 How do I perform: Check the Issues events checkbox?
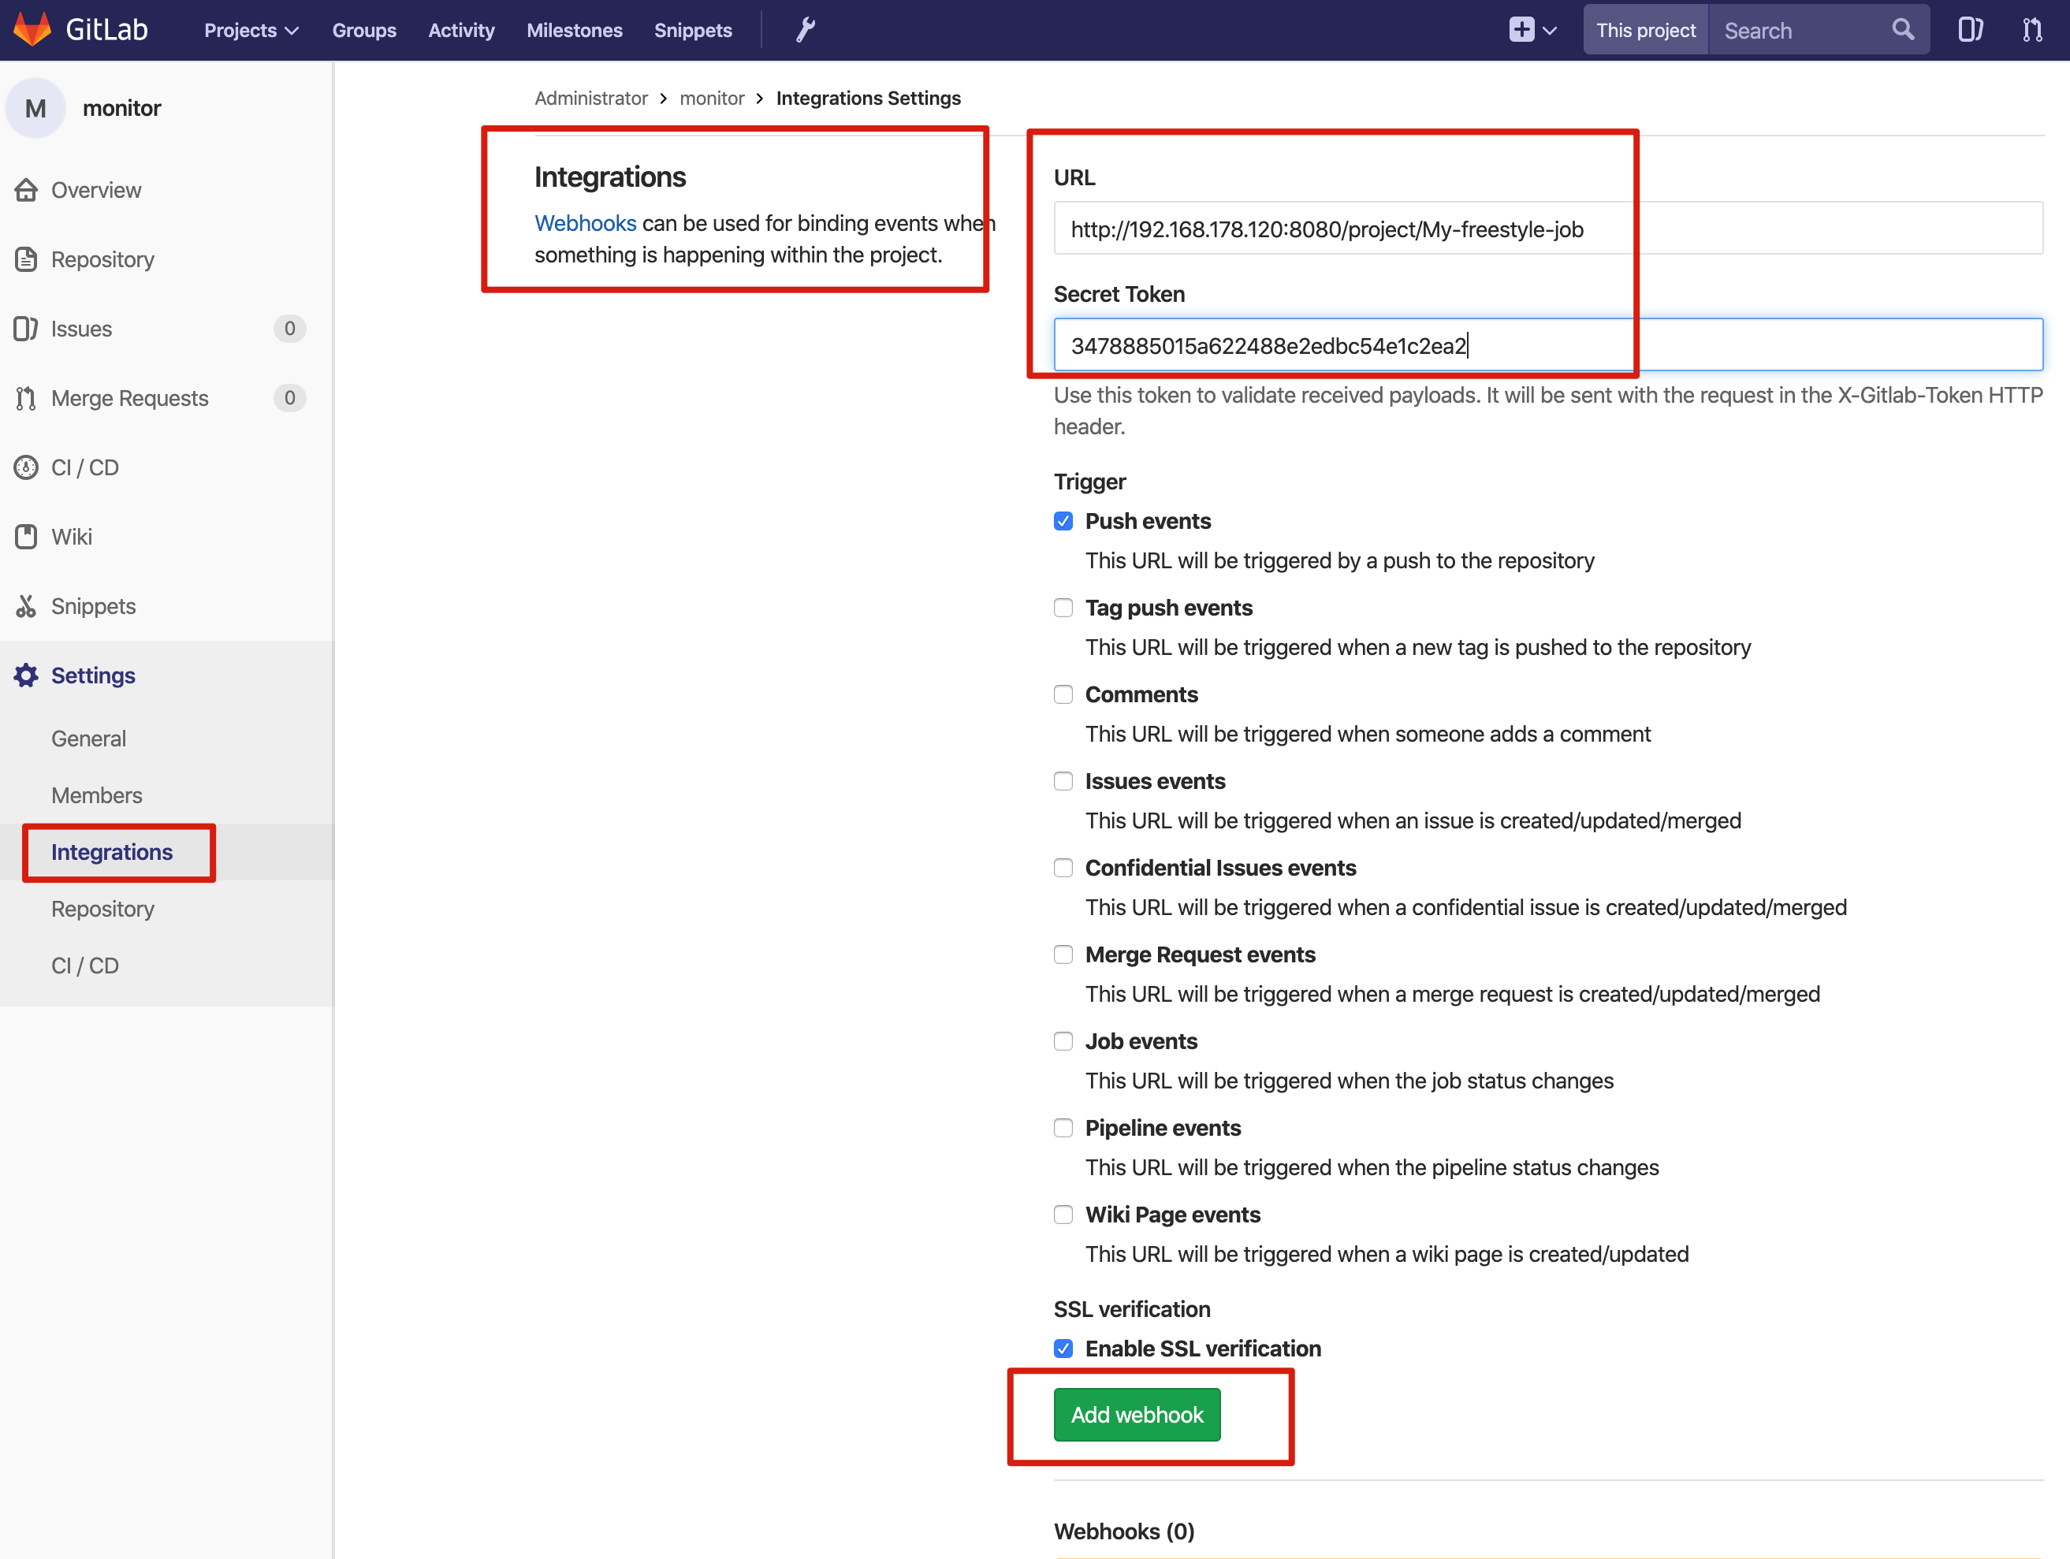pos(1063,781)
